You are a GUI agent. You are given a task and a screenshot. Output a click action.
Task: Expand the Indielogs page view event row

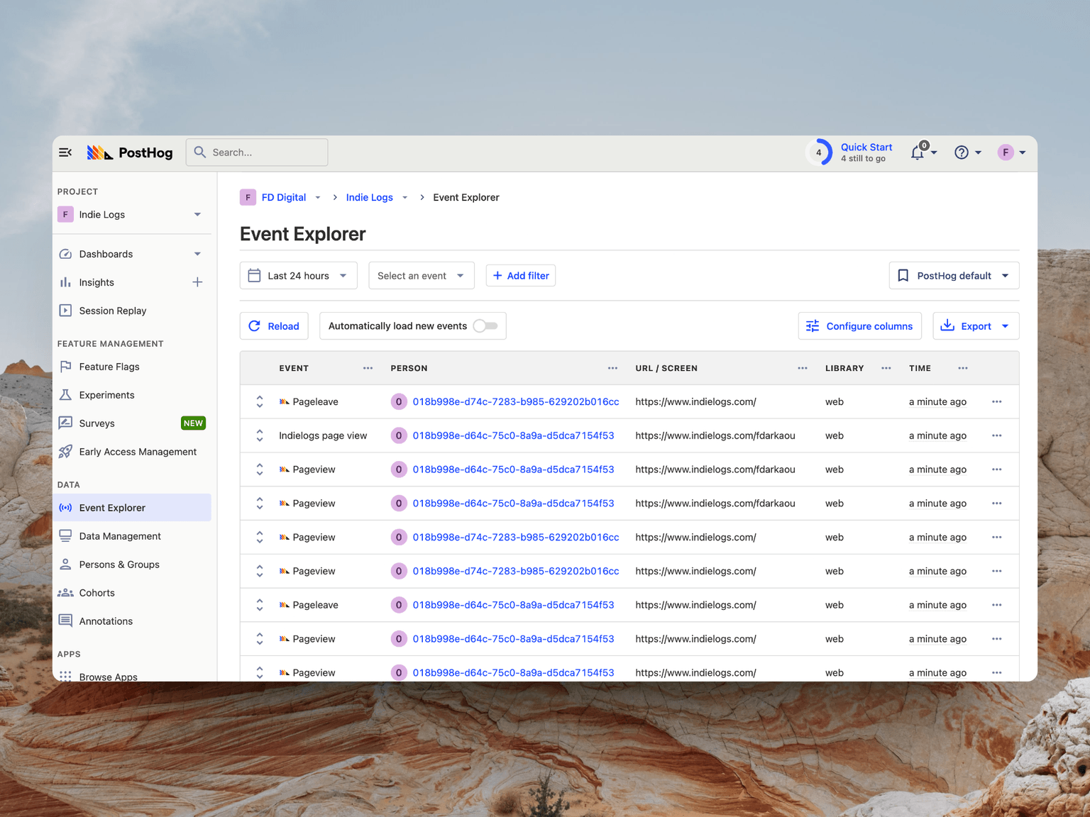coord(260,436)
